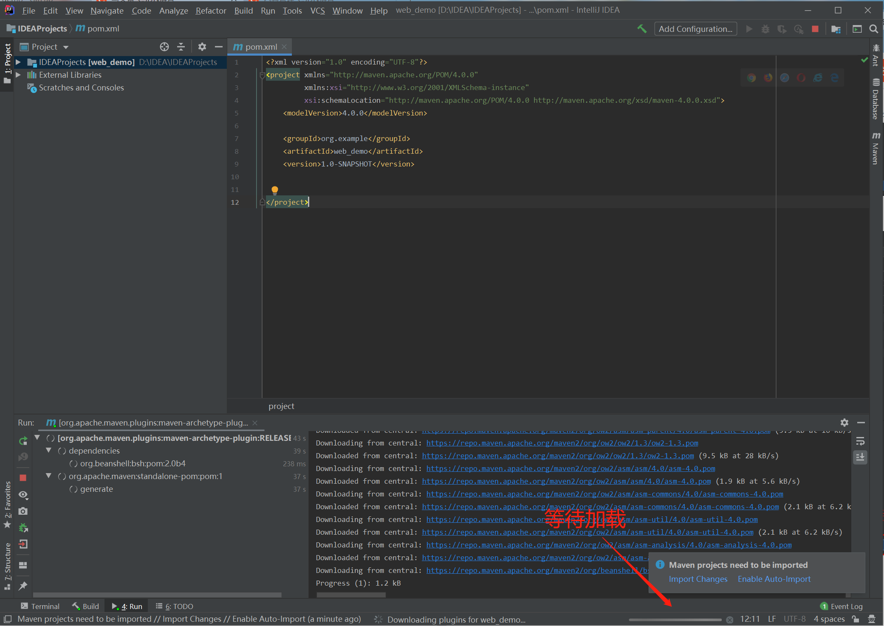This screenshot has height=626, width=884.
Task: Open Opera browser icon in editor
Action: [x=801, y=78]
